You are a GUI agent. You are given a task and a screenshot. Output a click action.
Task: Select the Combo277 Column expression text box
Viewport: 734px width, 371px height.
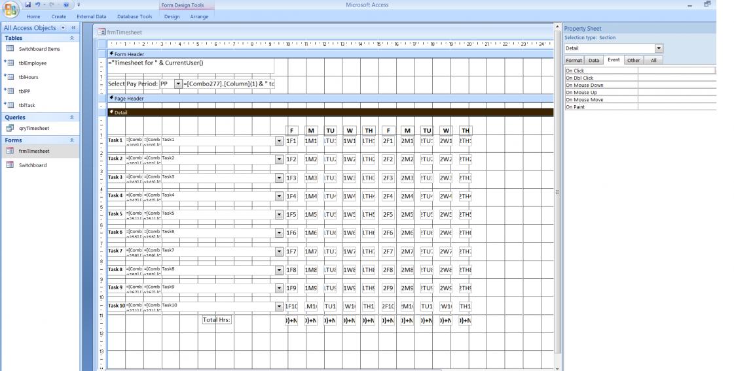click(x=229, y=84)
